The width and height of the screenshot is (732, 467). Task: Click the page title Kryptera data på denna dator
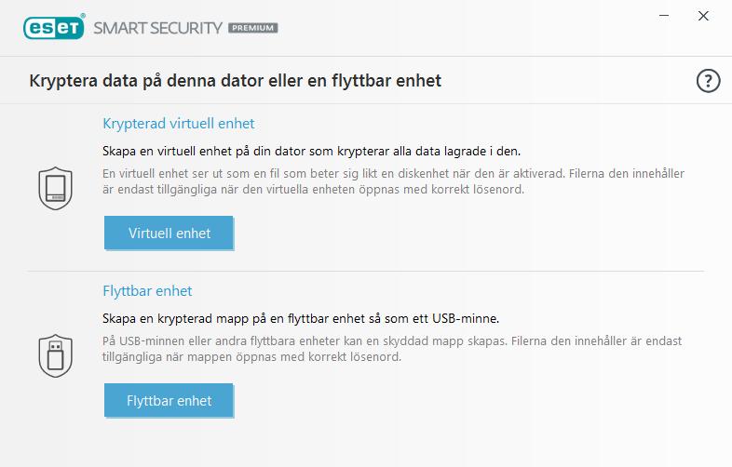tap(235, 81)
